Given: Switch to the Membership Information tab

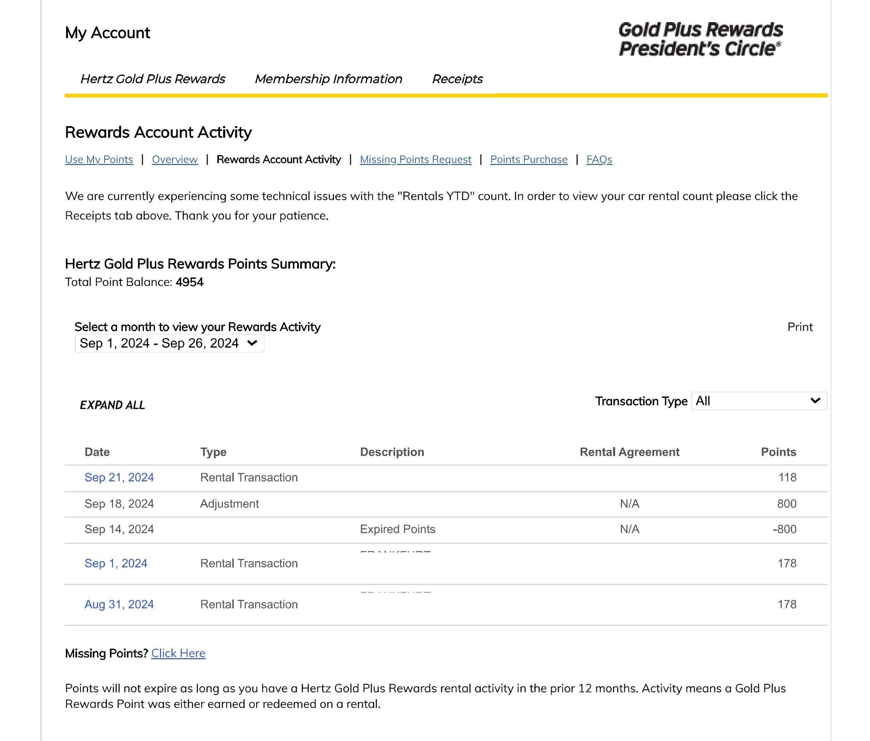Looking at the screenshot, I should click(x=328, y=79).
